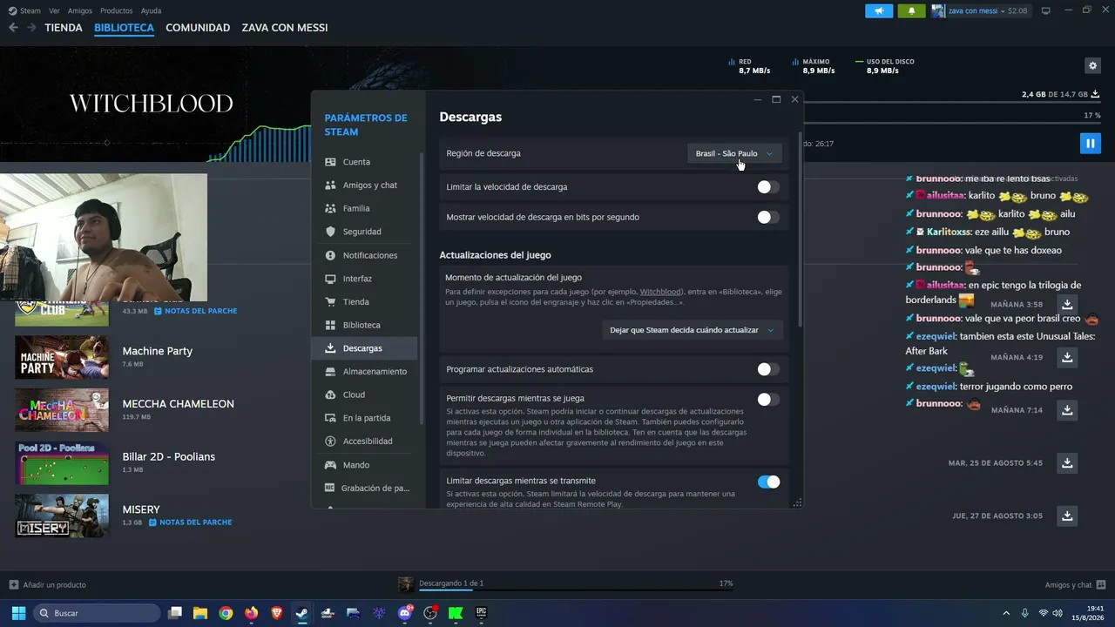Viewport: 1115px width, 627px height.
Task: Pause the current Witchblood download
Action: click(1090, 143)
